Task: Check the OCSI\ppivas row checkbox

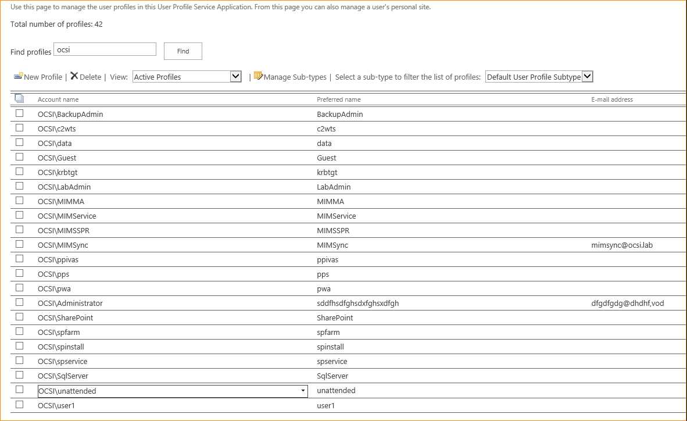Action: coord(19,258)
